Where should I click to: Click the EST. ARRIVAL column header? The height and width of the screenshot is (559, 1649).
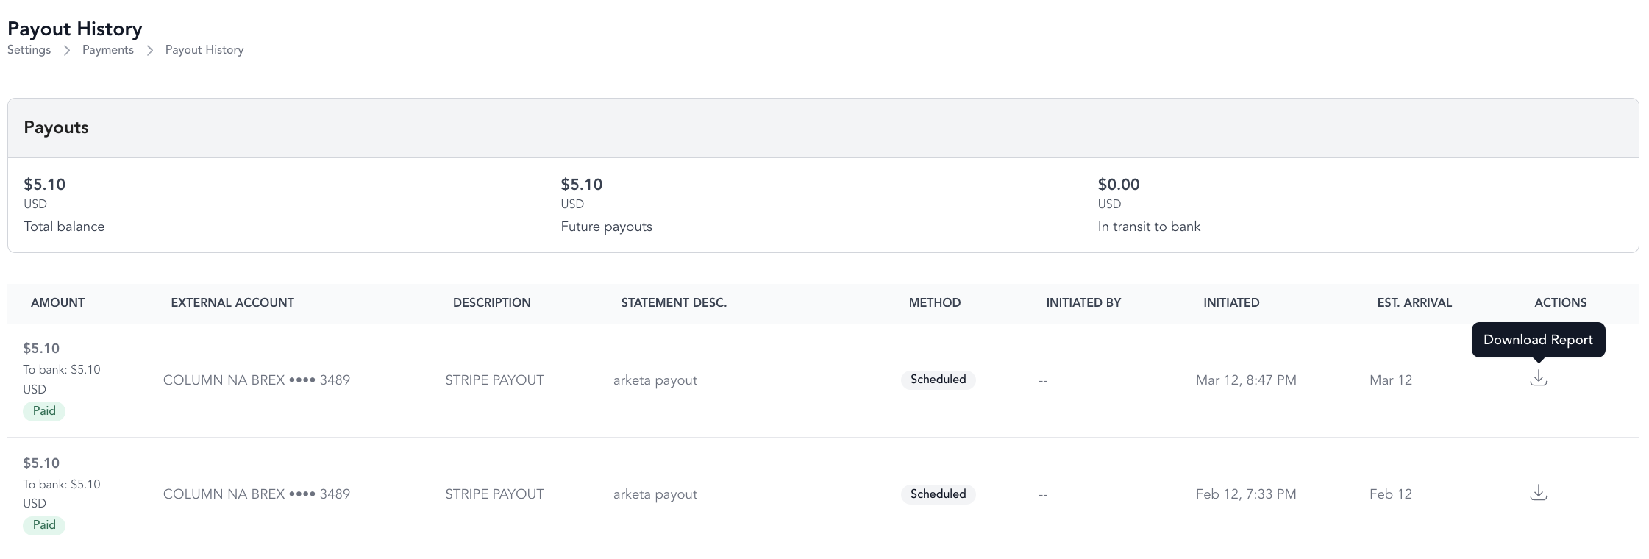(1414, 302)
